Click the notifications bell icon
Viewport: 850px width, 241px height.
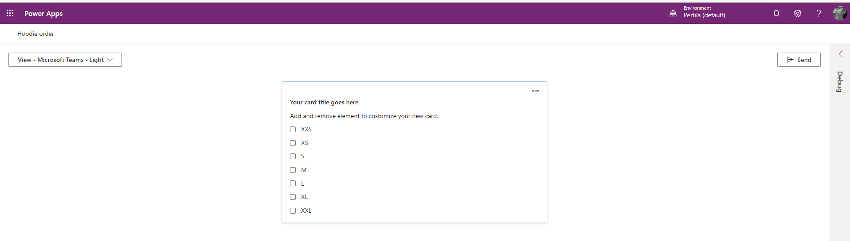click(x=776, y=13)
